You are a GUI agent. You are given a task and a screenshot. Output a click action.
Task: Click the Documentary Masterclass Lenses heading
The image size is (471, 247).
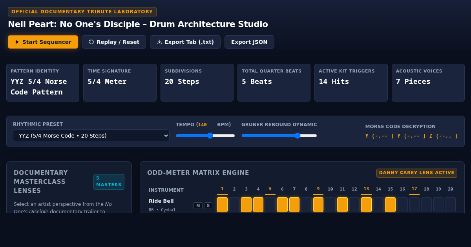point(41,182)
